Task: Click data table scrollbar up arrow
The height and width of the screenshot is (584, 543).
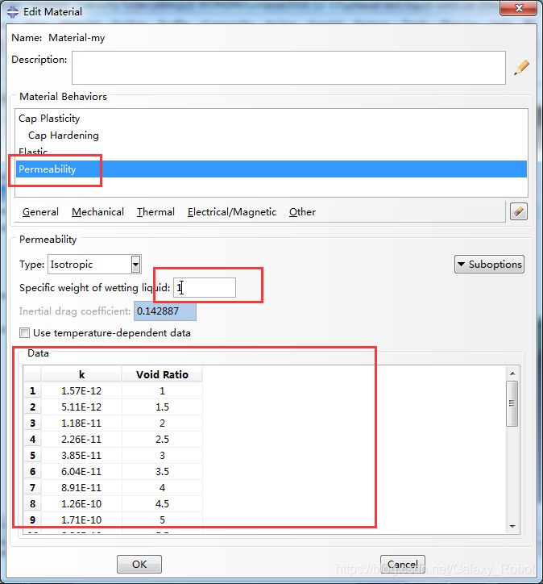Action: (x=512, y=373)
